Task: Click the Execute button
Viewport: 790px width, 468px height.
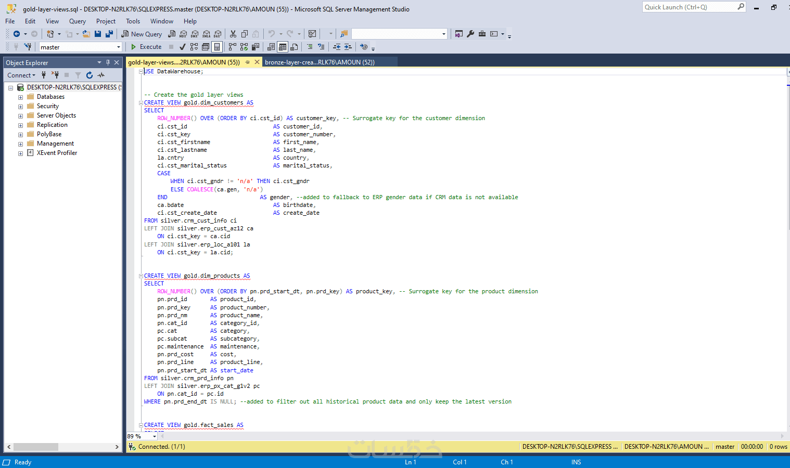Action: pyautogui.click(x=146, y=47)
